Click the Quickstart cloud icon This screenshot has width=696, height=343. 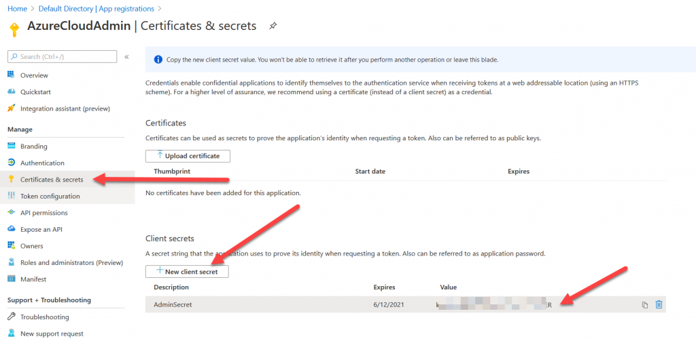click(x=12, y=92)
